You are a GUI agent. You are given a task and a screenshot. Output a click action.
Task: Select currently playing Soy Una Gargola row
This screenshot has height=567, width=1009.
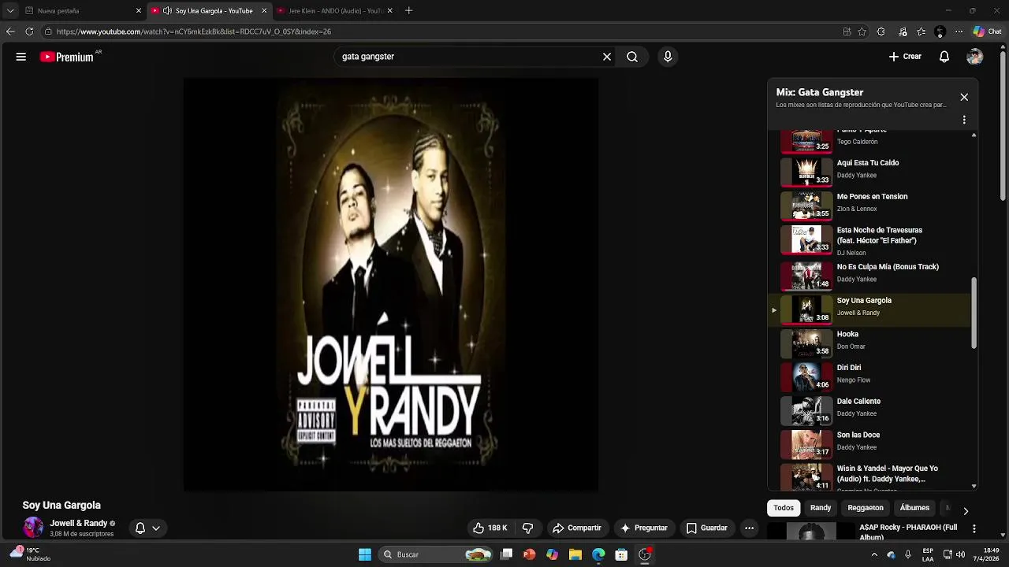[x=869, y=309]
